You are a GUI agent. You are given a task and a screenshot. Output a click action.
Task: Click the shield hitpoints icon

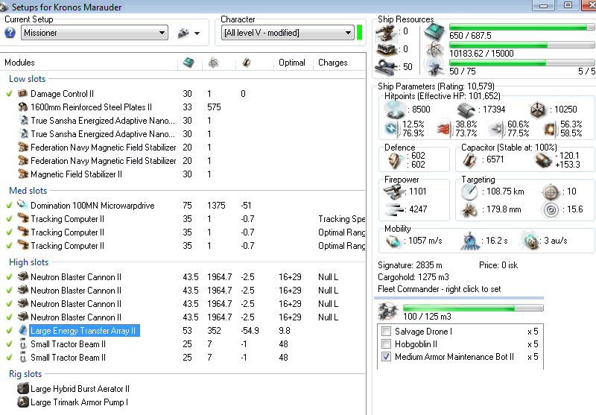(395, 110)
